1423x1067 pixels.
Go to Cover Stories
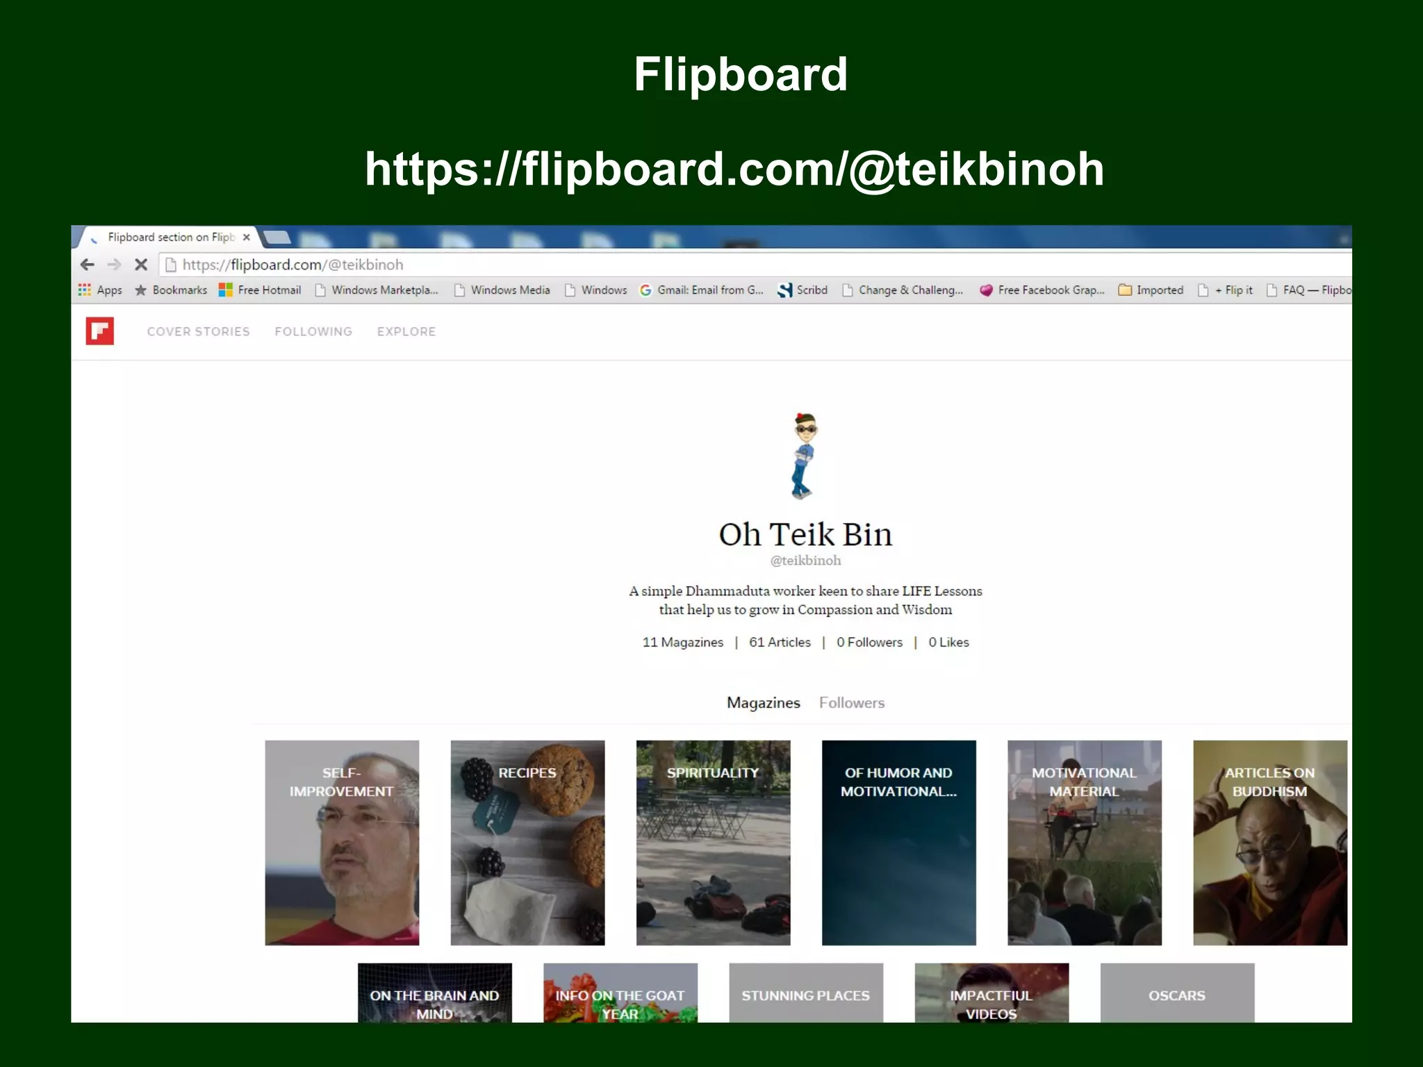(199, 332)
